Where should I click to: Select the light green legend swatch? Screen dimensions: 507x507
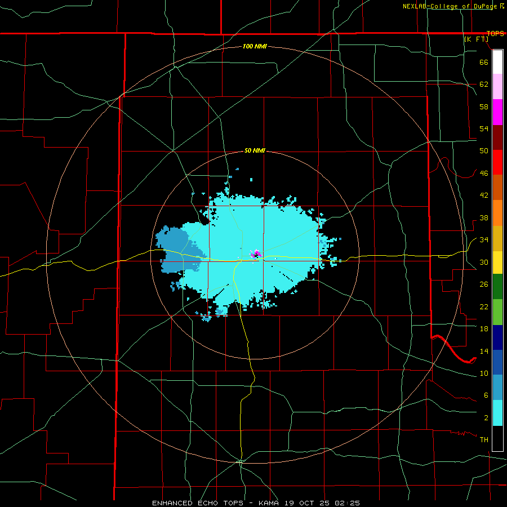tap(497, 312)
